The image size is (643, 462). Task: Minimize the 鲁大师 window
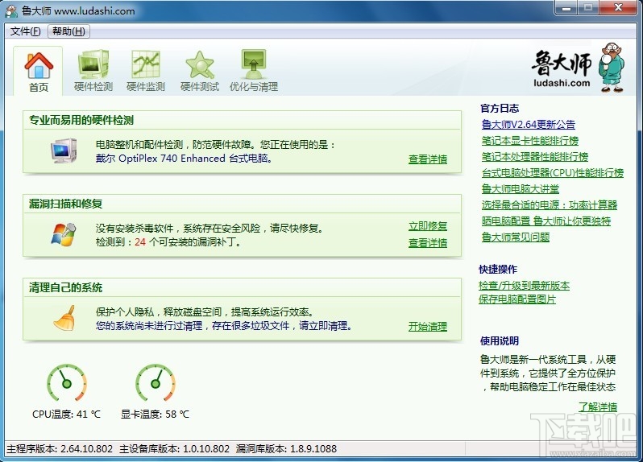566,8
